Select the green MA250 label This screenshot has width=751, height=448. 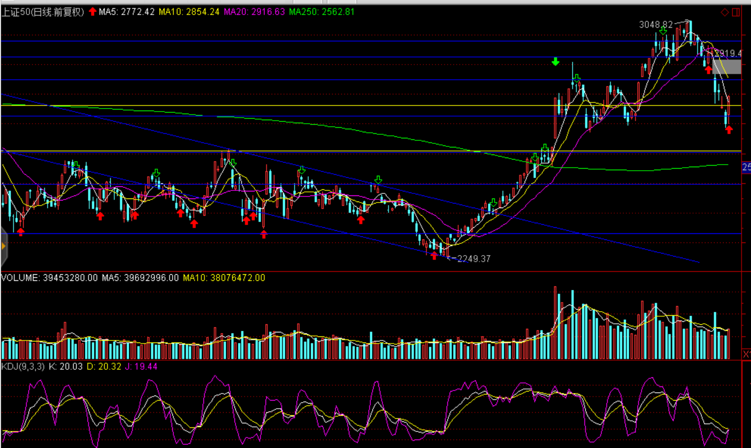tap(322, 12)
